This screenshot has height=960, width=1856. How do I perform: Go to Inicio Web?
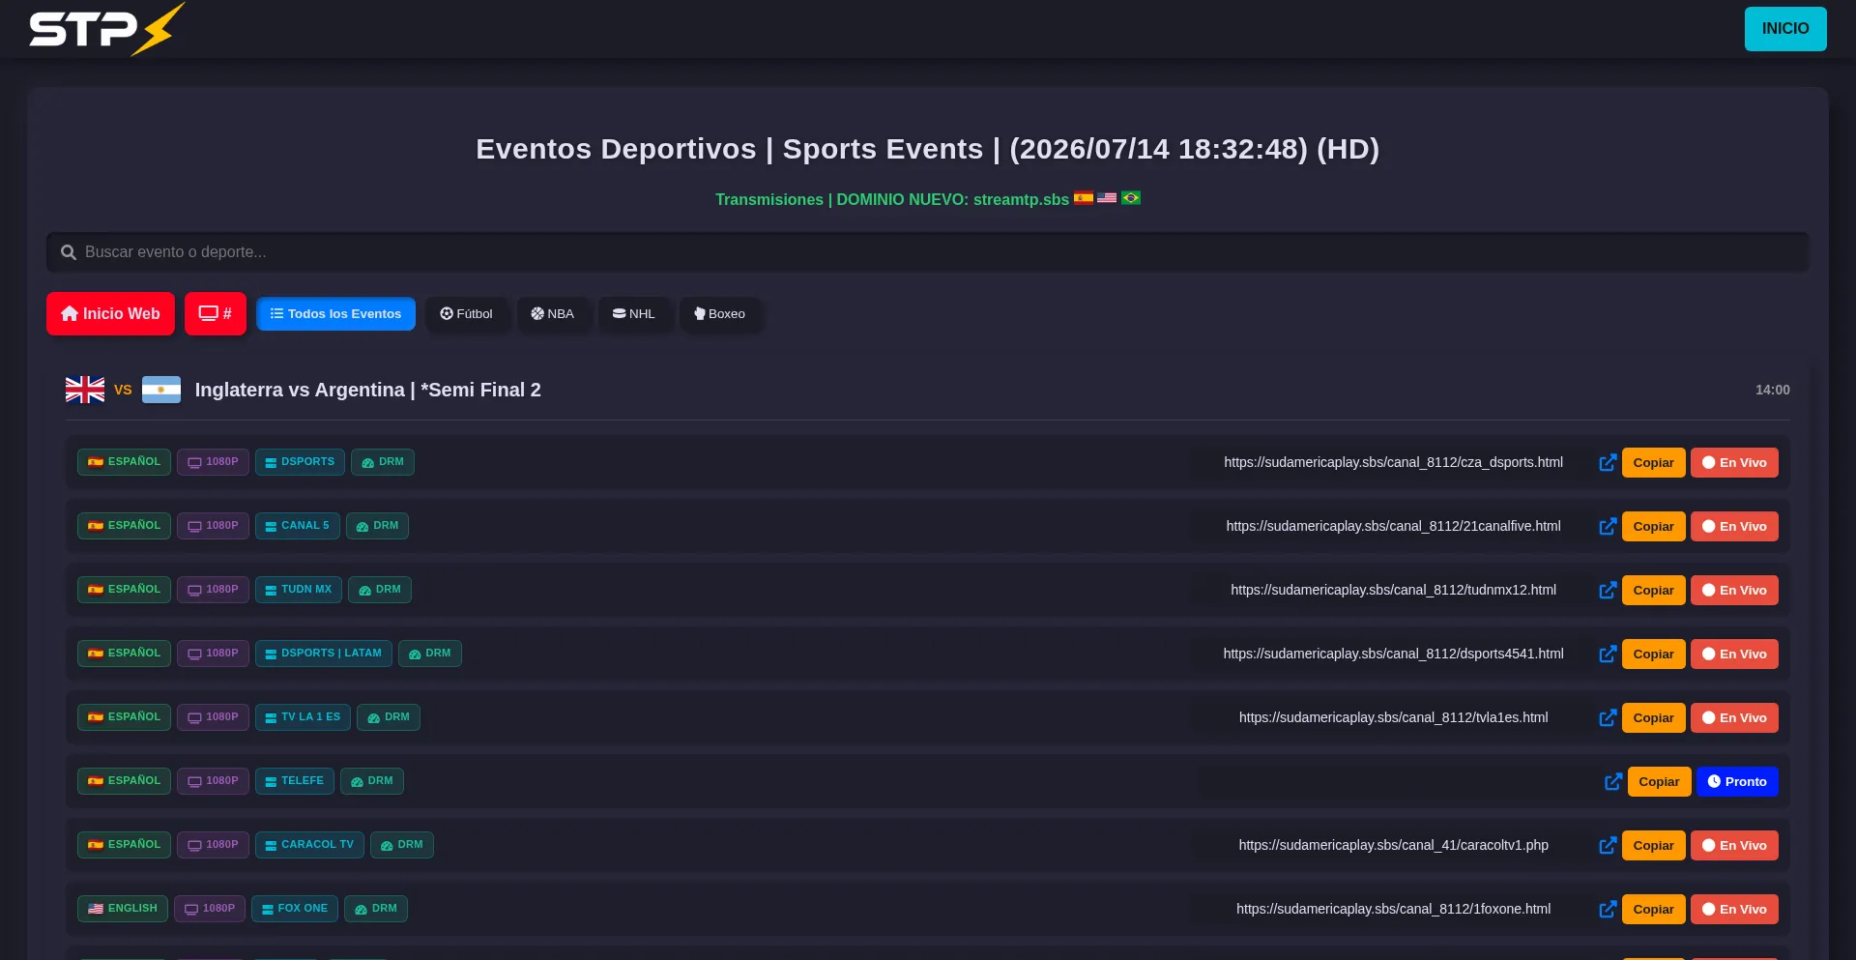point(110,314)
